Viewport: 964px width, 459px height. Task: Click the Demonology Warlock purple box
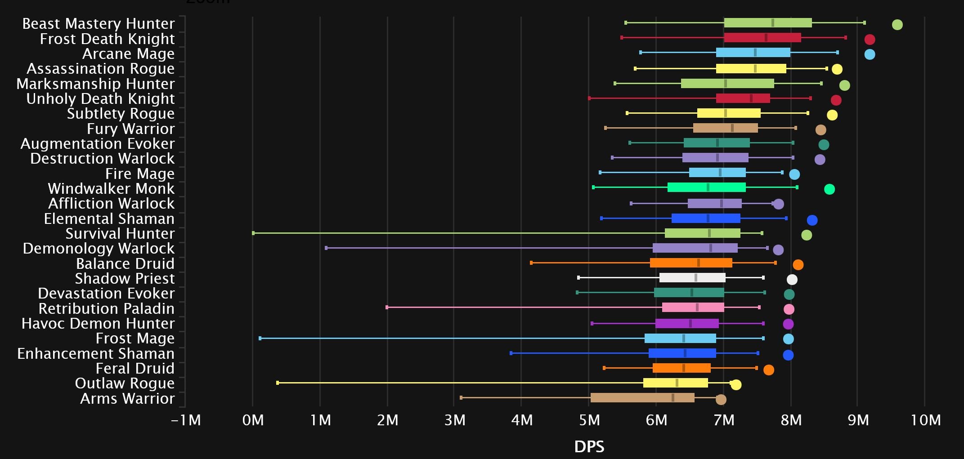click(695, 248)
